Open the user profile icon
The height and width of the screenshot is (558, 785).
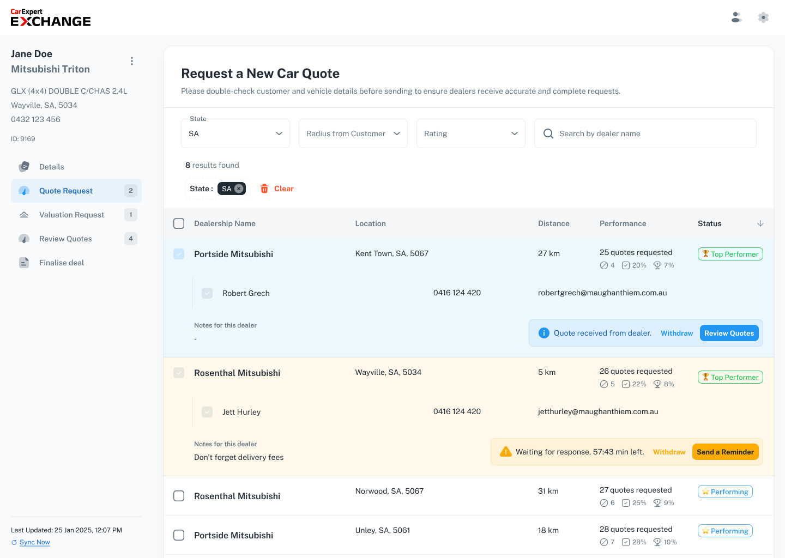736,17
